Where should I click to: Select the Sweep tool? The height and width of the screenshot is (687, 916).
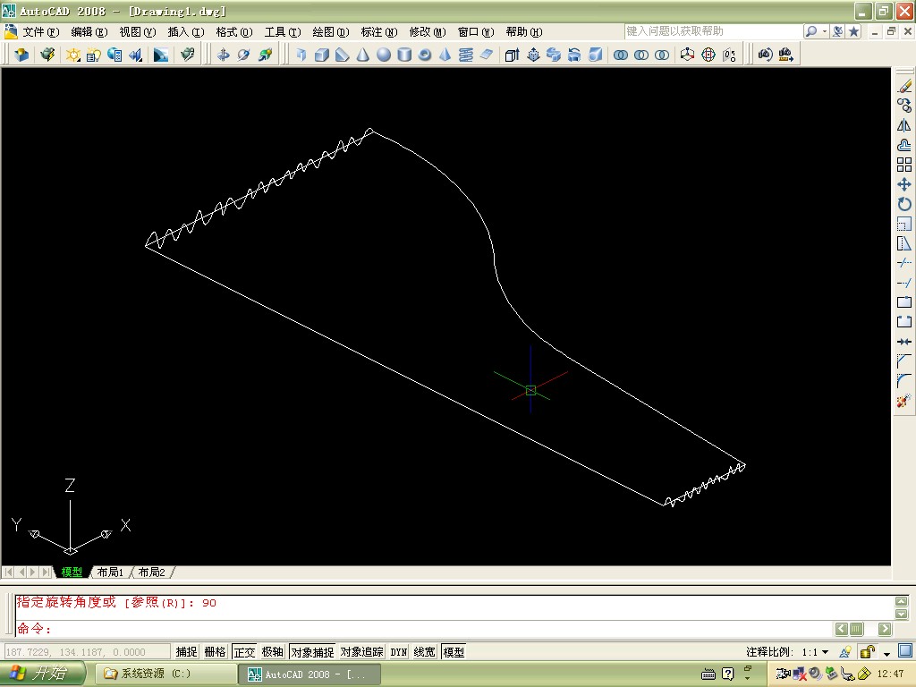tap(553, 55)
